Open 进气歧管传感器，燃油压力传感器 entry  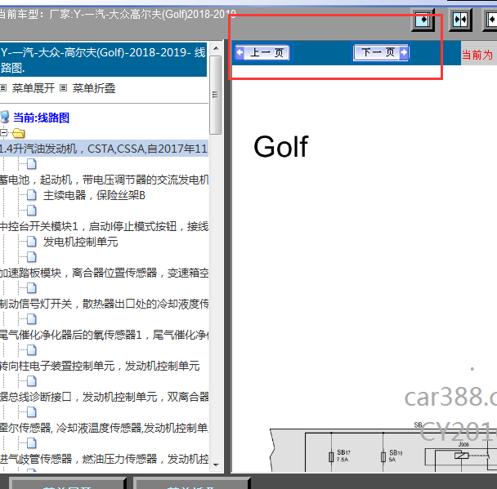(104, 459)
